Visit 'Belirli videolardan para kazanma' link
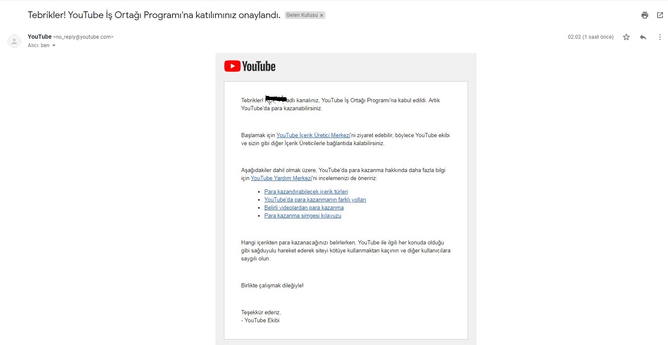 click(x=304, y=208)
